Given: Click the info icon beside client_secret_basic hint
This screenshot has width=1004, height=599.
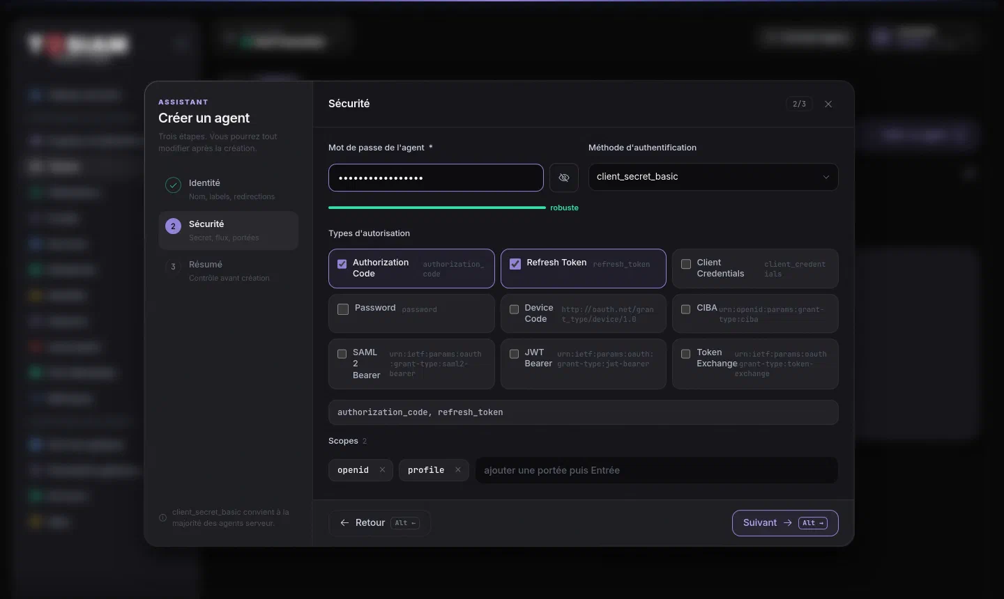Looking at the screenshot, I should point(162,518).
